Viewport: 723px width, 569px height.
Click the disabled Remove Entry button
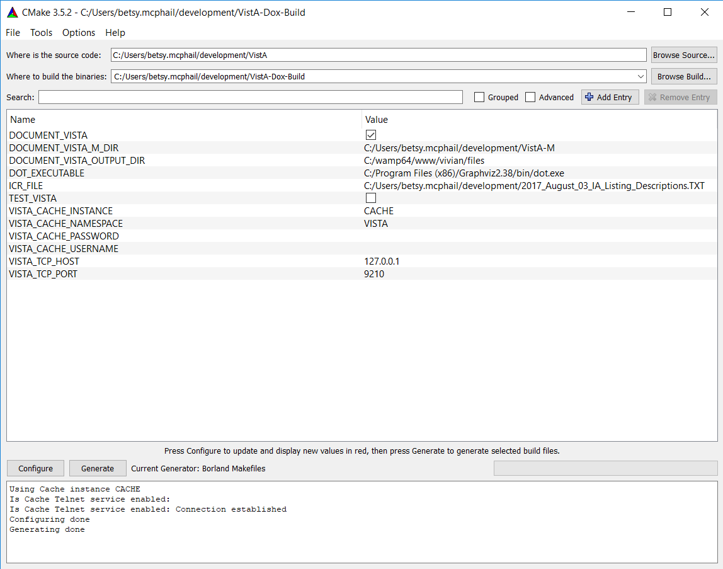click(680, 97)
